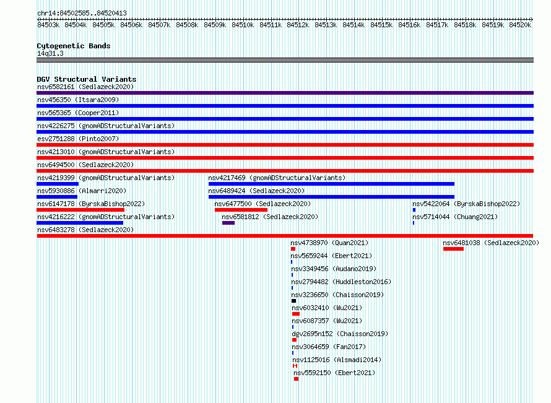Select the purple bar under nsv6581812

(228, 223)
